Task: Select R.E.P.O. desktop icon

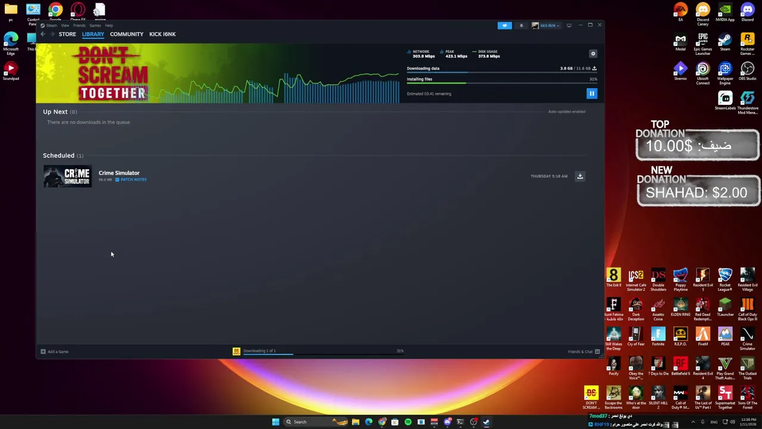Action: pos(680,337)
